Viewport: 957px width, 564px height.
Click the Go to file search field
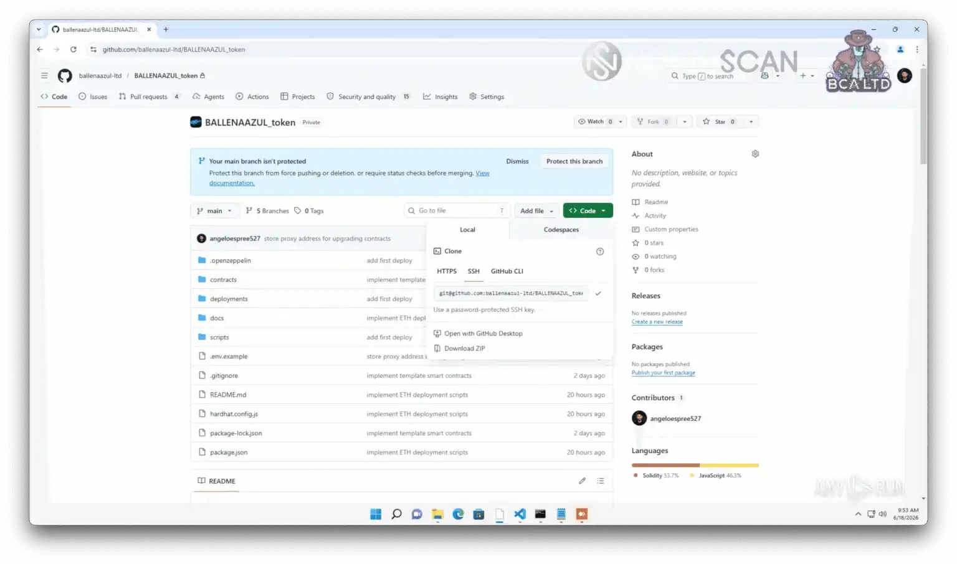457,211
